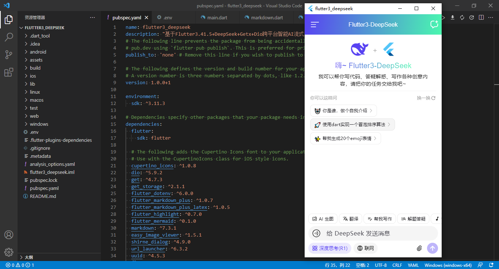Click the three-dots menu of the 资源管理器 panel
This screenshot has height=269, width=499.
click(x=92, y=17)
